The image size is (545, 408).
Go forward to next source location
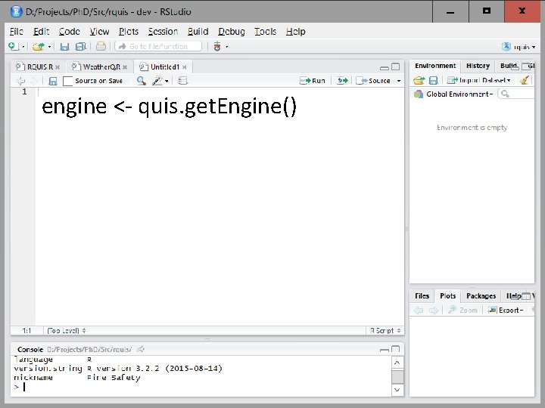pos(34,81)
